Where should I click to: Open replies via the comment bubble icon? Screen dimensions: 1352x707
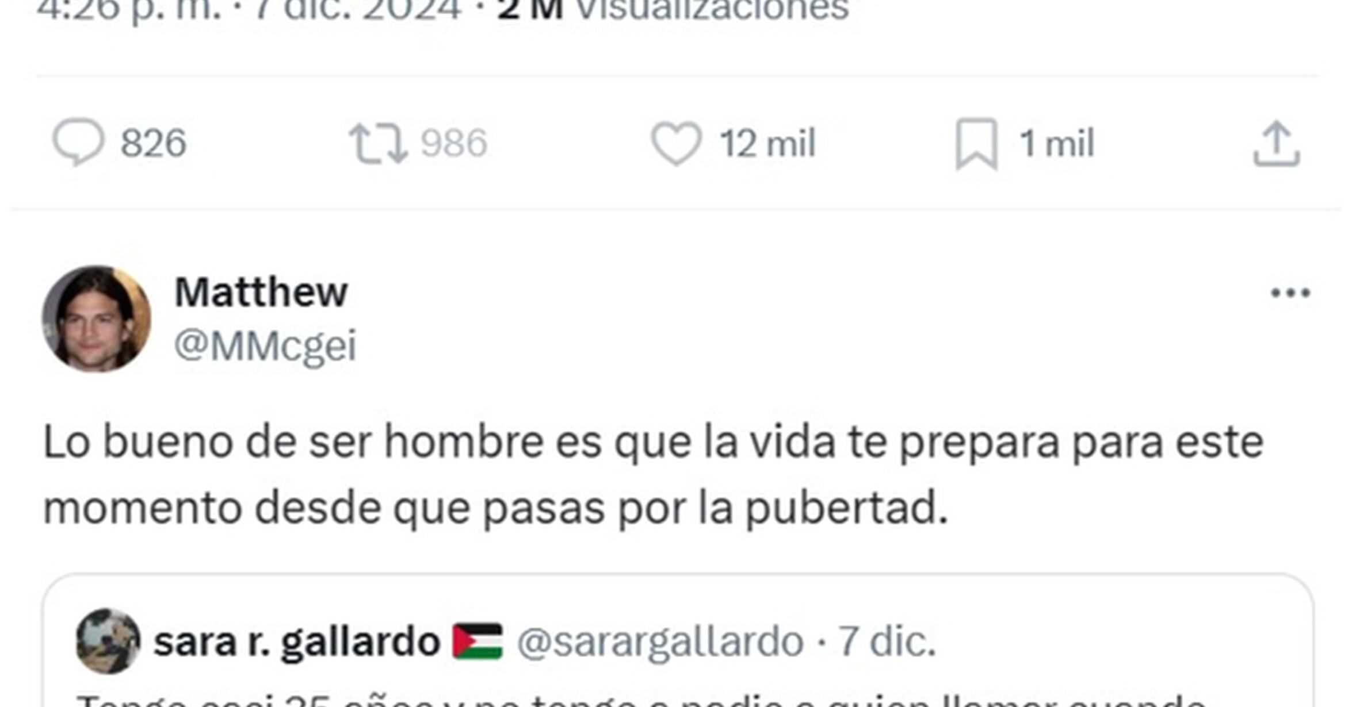tap(78, 143)
